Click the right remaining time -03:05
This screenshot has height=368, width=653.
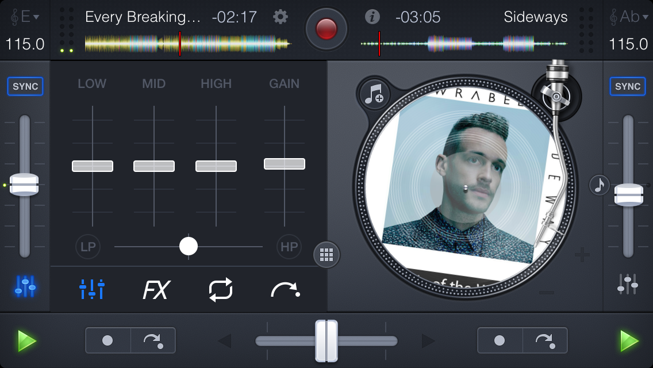[418, 17]
